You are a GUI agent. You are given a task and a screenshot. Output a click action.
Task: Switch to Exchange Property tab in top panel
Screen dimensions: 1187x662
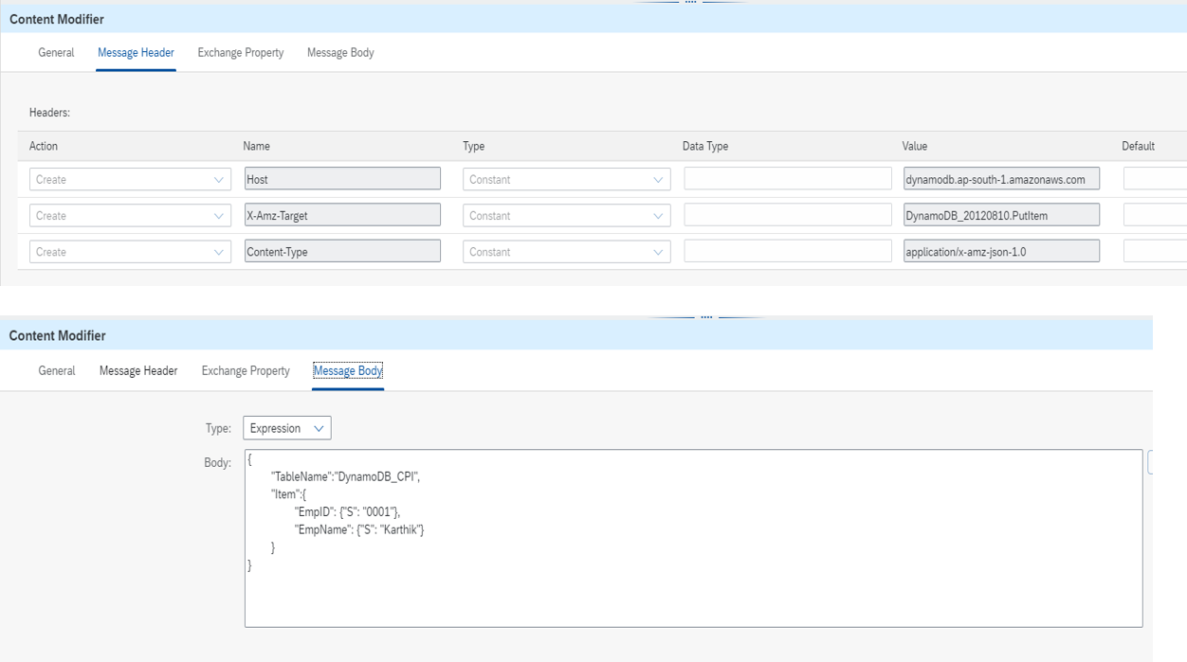pyautogui.click(x=241, y=53)
